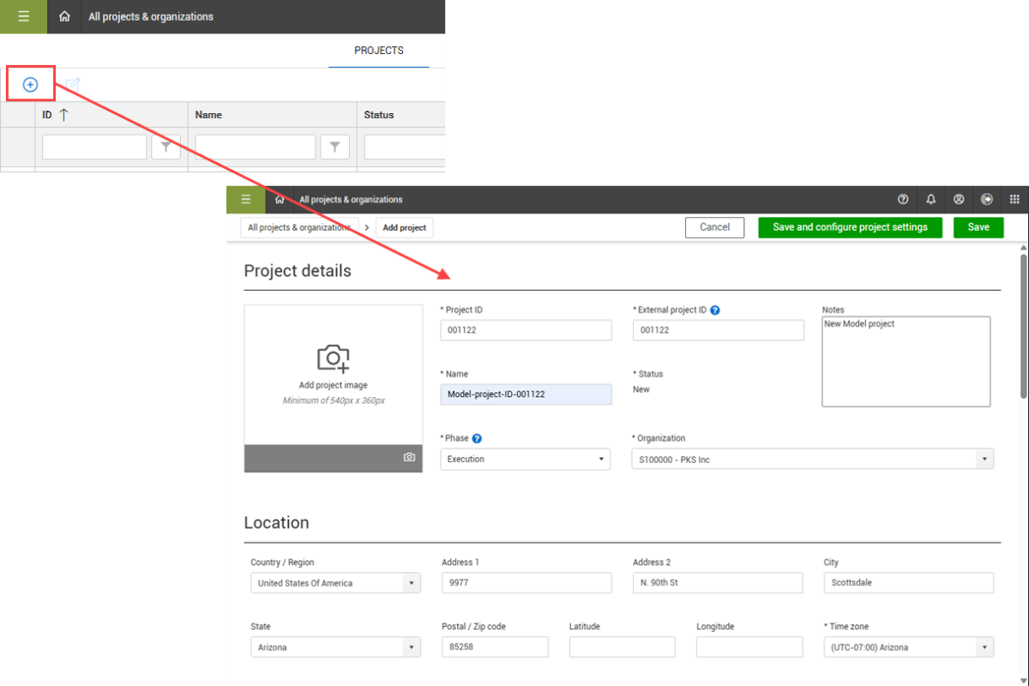Image resolution: width=1029 pixels, height=686 pixels.
Task: Click the camera icon below project image
Action: pyautogui.click(x=409, y=458)
